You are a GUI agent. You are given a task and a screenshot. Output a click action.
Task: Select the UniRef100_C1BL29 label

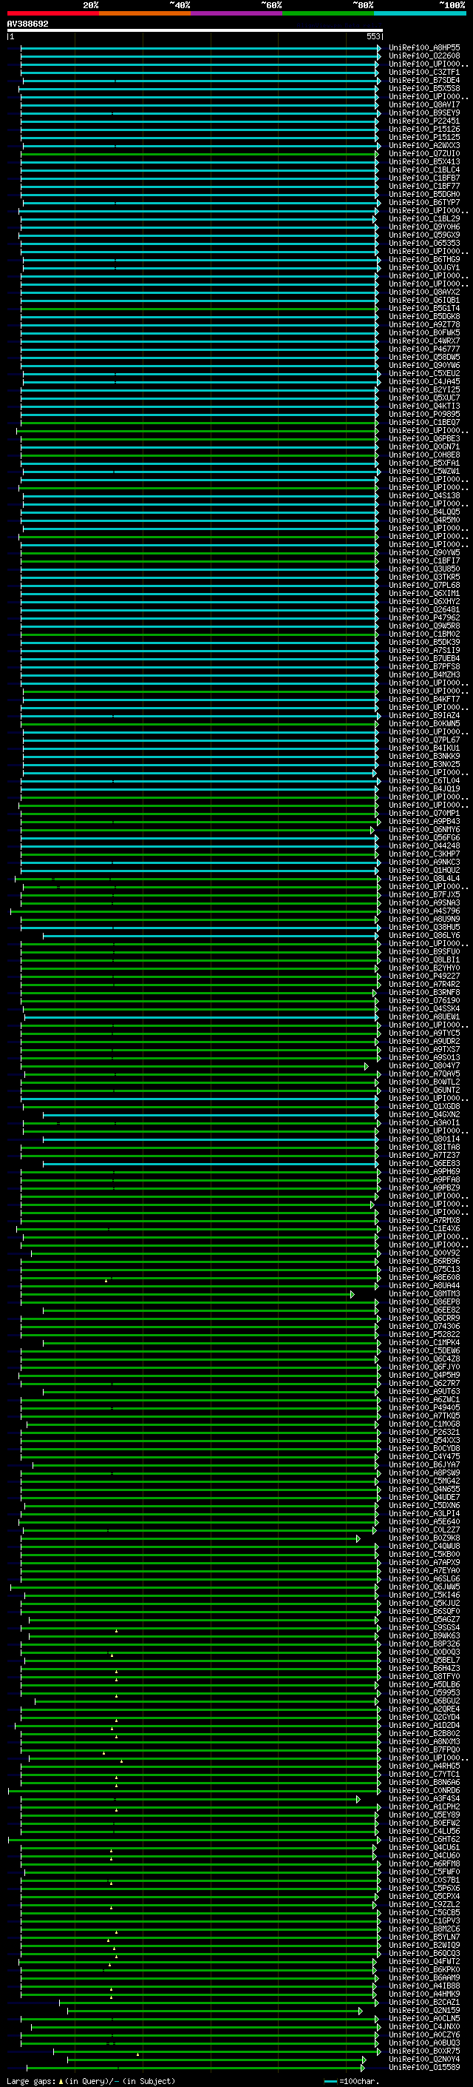click(x=424, y=218)
